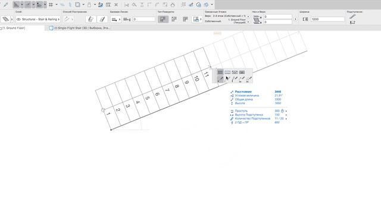Select the fourth bottom row pet palette icon
This screenshot has width=381, height=214.
point(242,79)
